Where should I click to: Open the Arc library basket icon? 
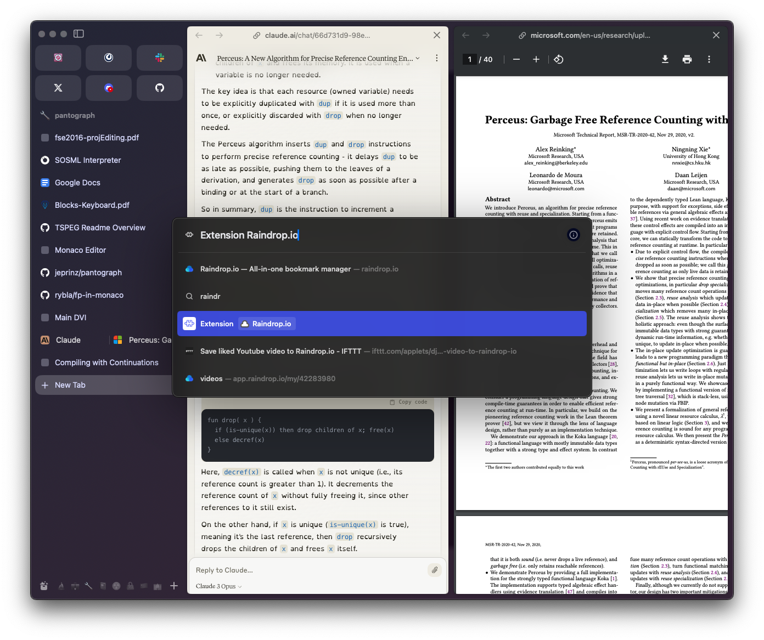44,586
